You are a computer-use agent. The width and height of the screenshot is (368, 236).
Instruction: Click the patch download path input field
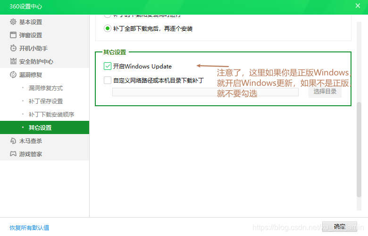pyautogui.click(x=205, y=92)
